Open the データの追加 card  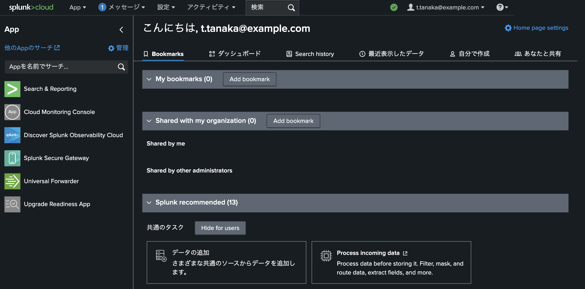(226, 262)
